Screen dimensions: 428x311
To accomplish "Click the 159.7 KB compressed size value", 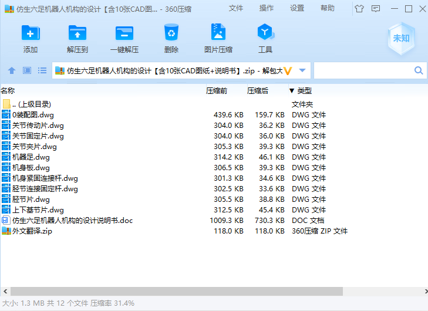I will coord(269,115).
